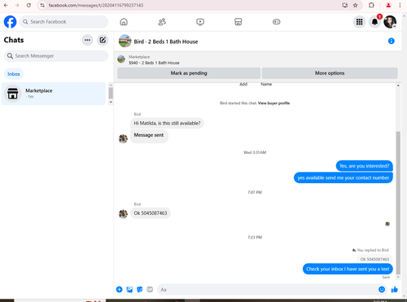Click the Facebook logo
The height and width of the screenshot is (302, 407).
click(10, 22)
